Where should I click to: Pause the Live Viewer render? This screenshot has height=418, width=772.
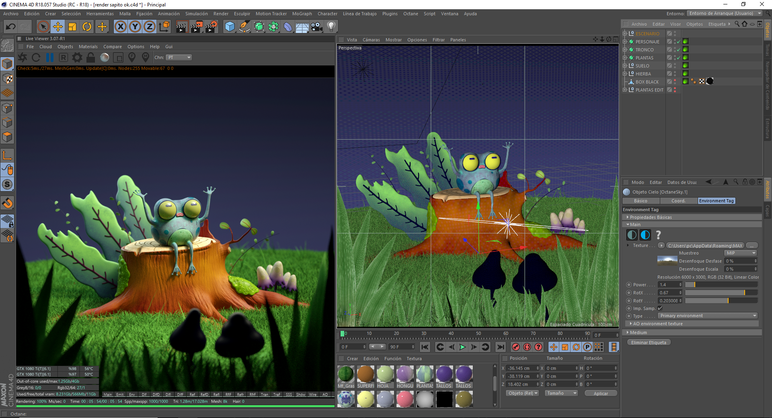pos(50,57)
